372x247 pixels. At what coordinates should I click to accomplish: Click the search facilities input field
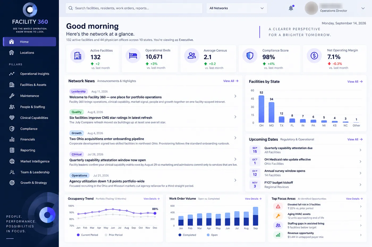point(134,8)
